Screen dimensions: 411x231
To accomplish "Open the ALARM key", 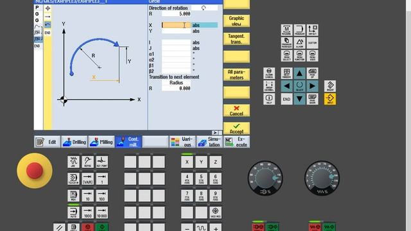I will (x=299, y=43).
